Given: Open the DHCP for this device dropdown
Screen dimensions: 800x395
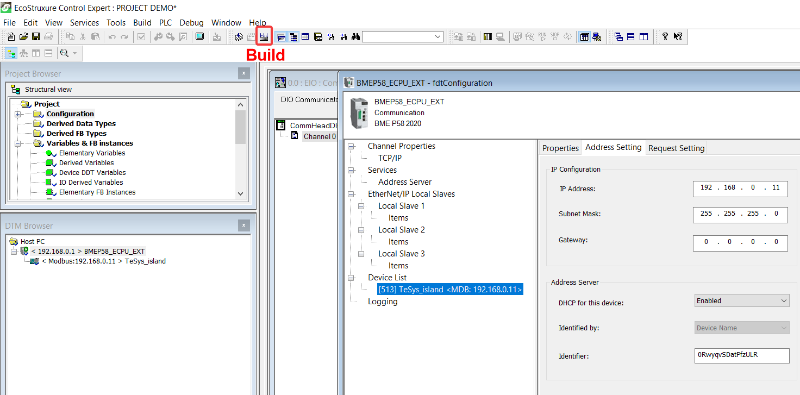Looking at the screenshot, I should click(784, 300).
